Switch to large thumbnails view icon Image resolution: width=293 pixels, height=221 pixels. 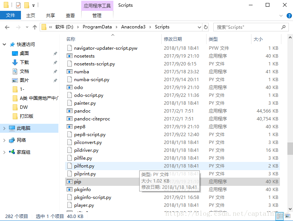288,216
